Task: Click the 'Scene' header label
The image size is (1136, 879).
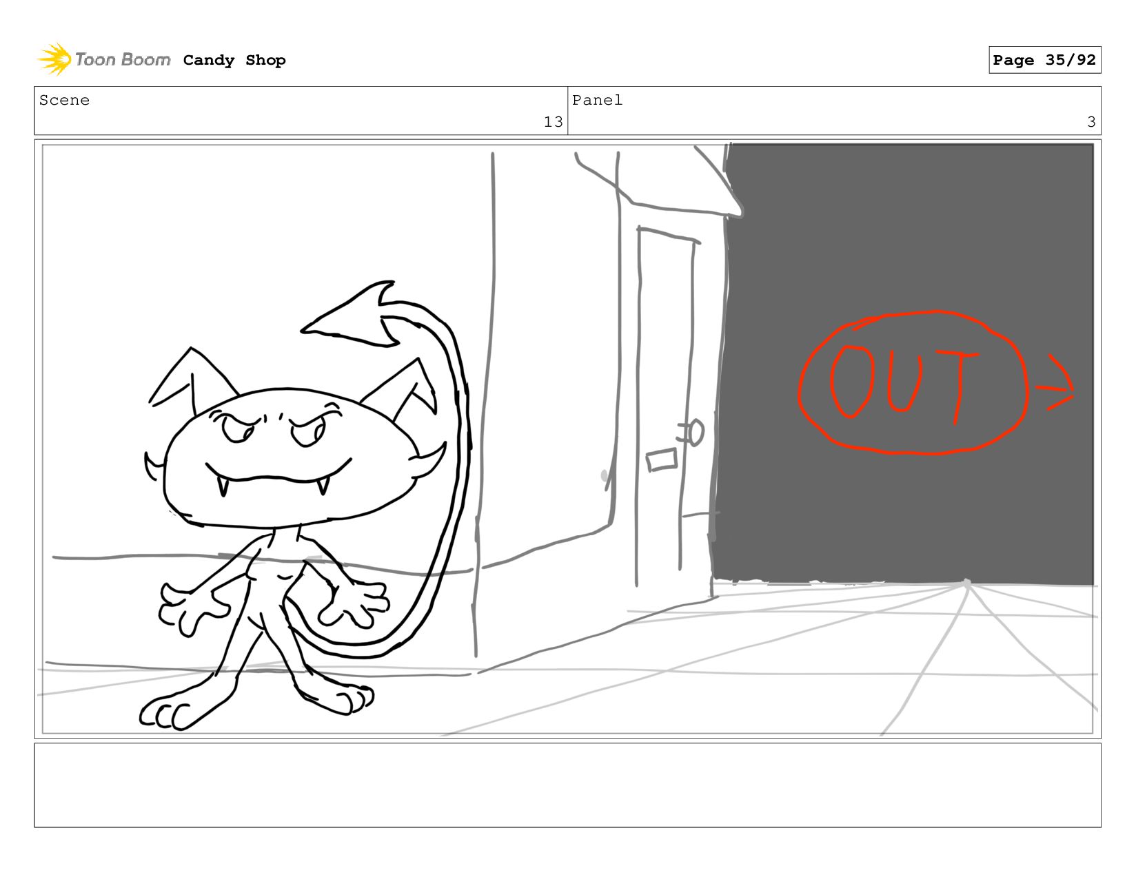Action: click(65, 101)
